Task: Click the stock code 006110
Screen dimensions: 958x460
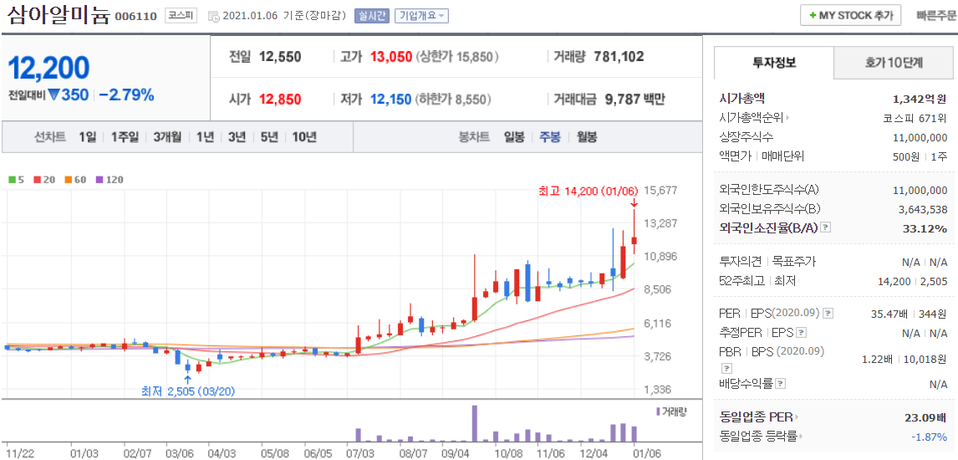Action: (135, 17)
